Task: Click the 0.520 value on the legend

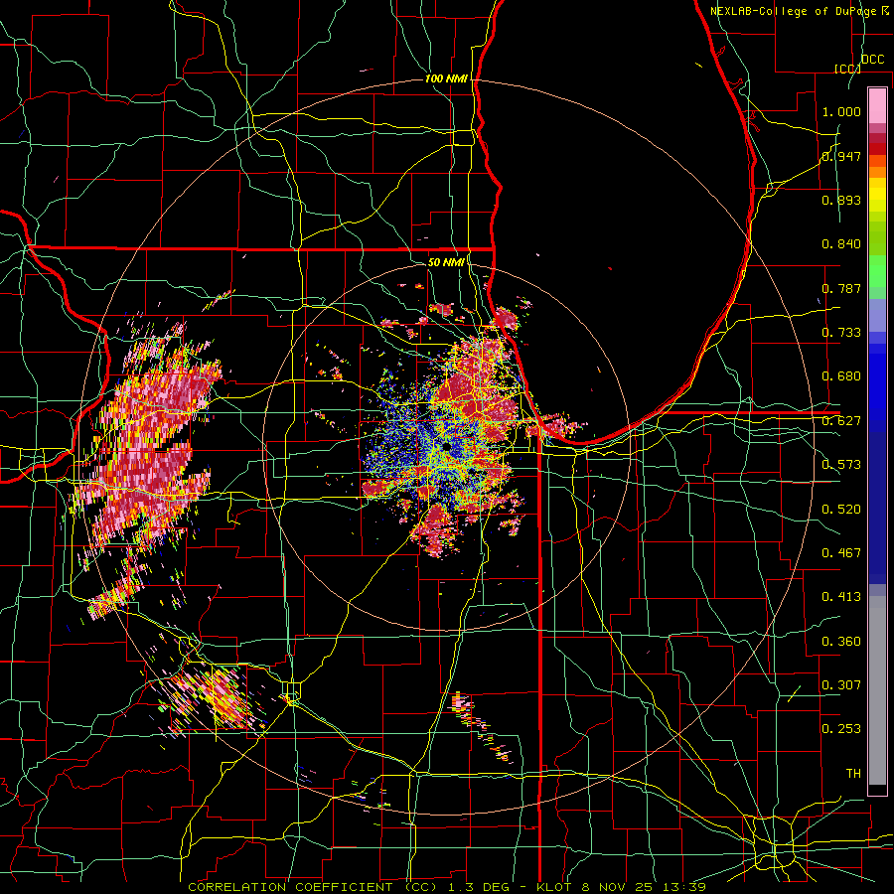Action: (x=841, y=510)
